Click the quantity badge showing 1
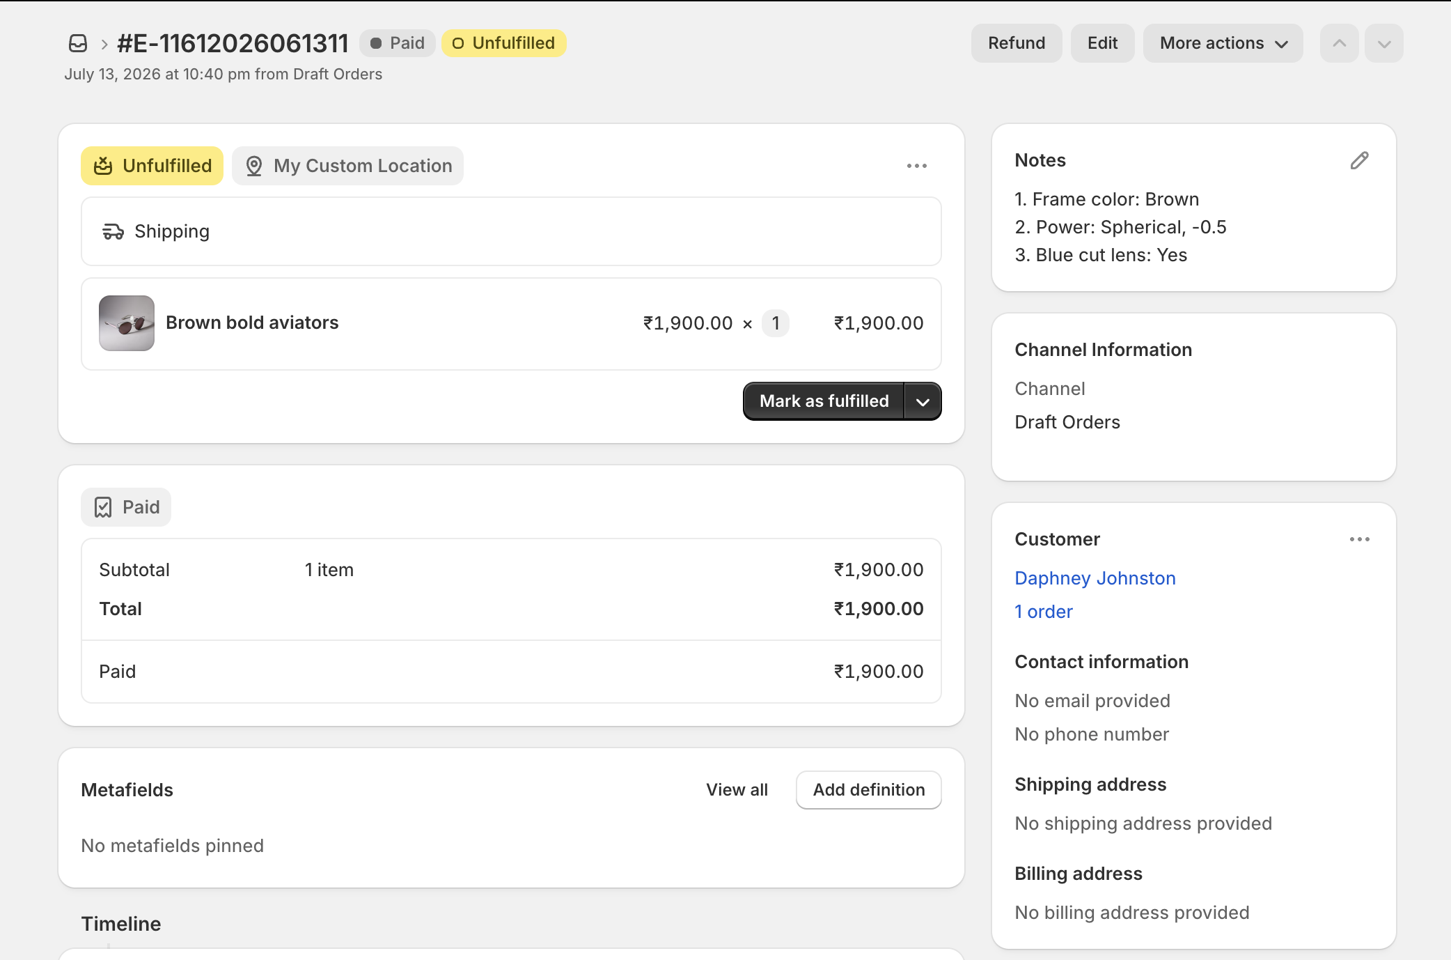 point(775,323)
